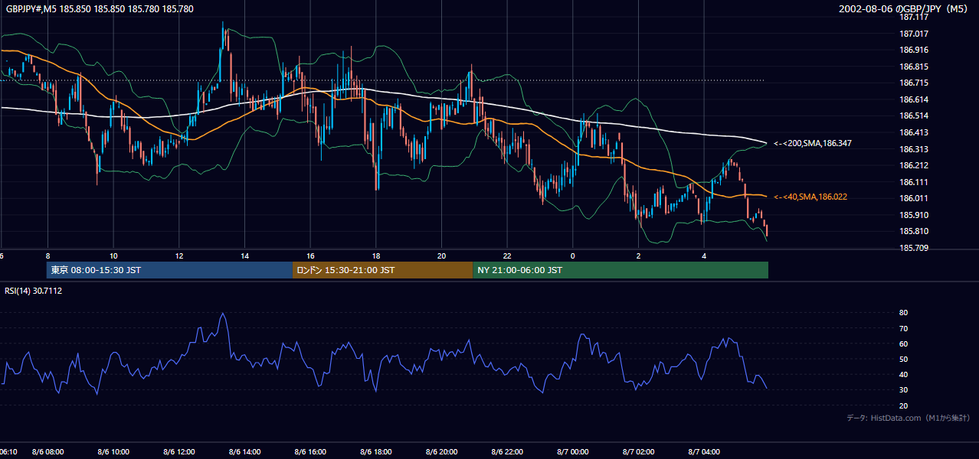Image resolution: width=979 pixels, height=459 pixels.
Task: Click RSI scale value 80
Action: click(904, 313)
